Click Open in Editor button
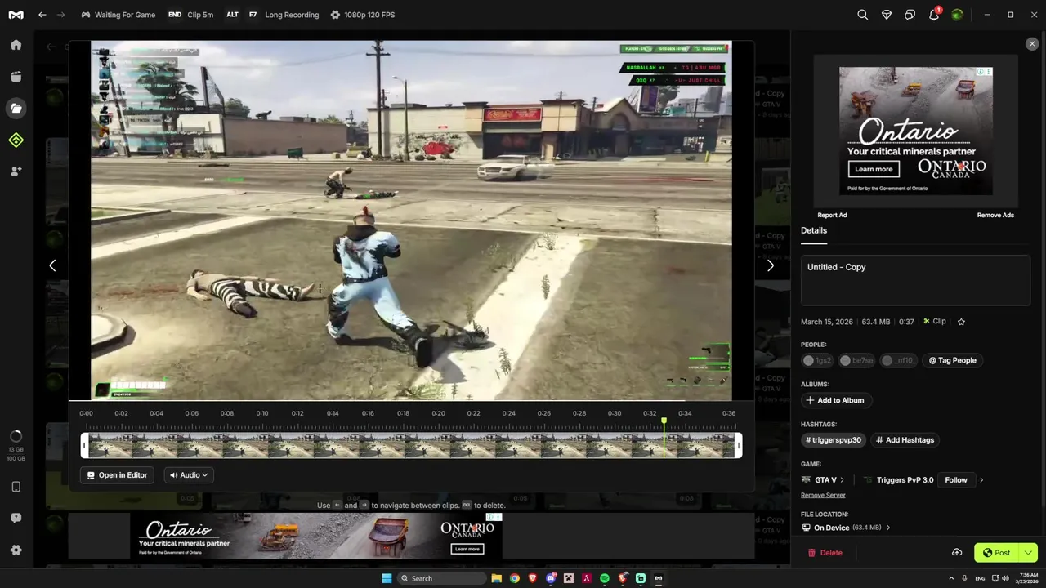Screen dimensions: 1046x588 (118, 475)
